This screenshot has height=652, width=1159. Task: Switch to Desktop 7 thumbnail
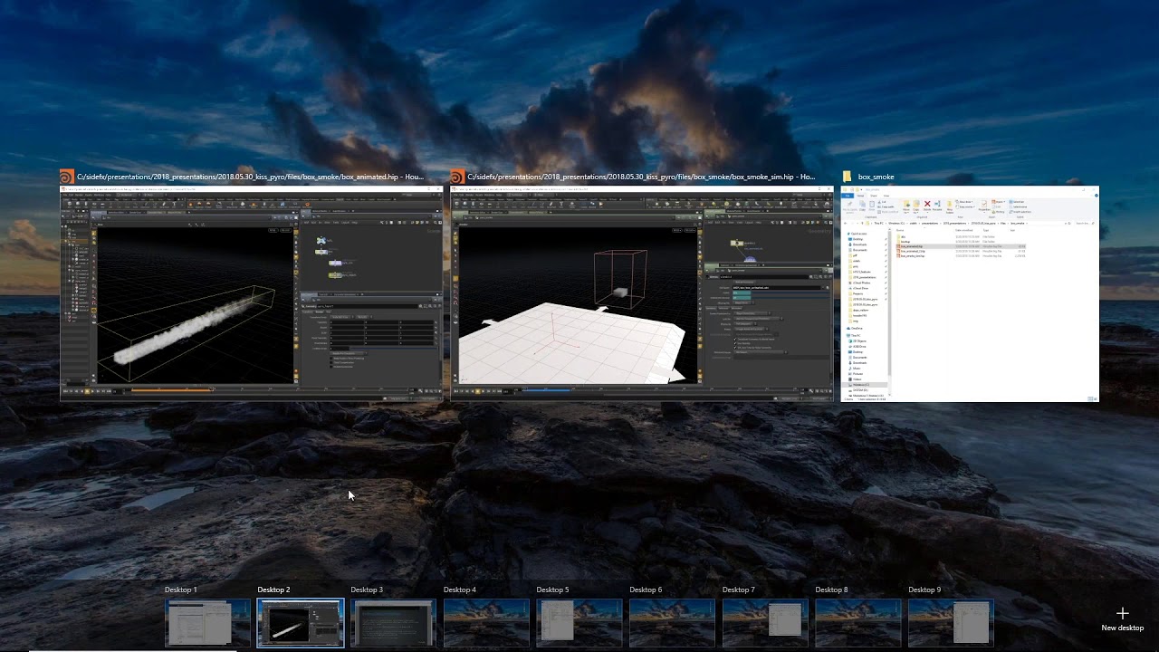click(765, 623)
